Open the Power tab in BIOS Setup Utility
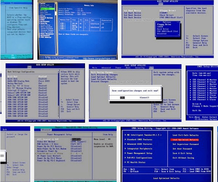This screenshot has height=182, width=218. (x=118, y=68)
